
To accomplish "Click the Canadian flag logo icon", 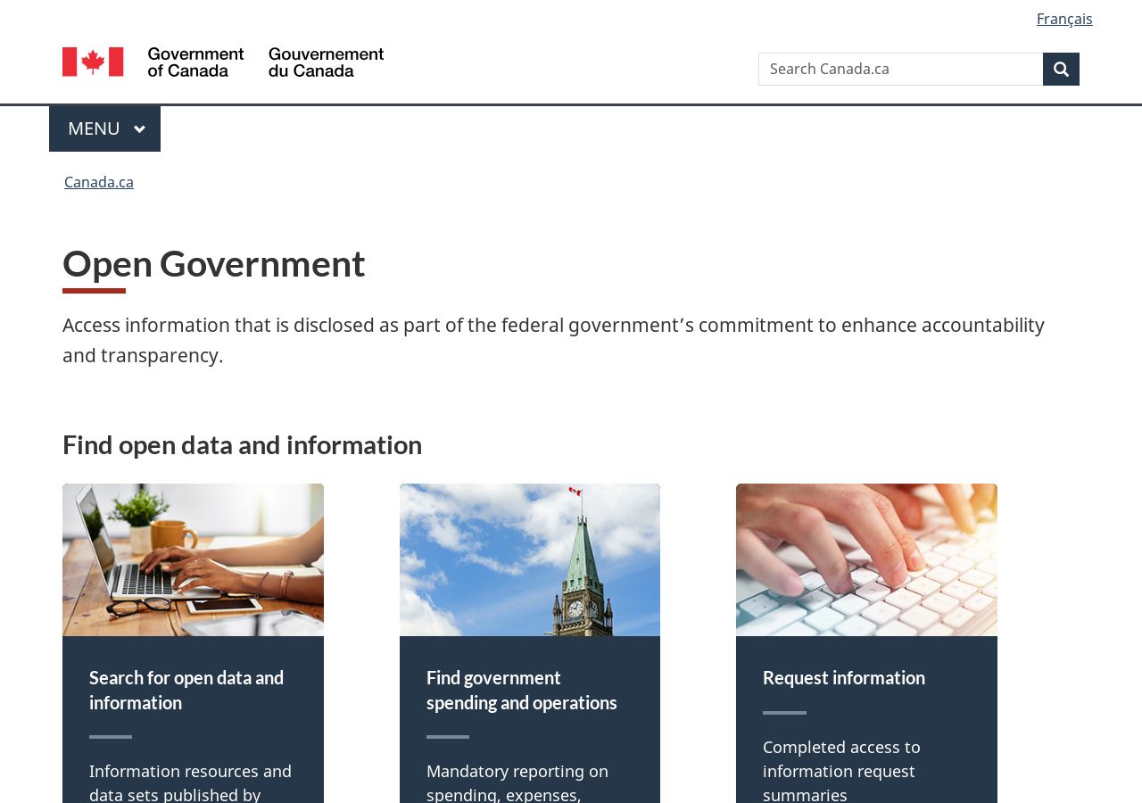I will [x=93, y=62].
